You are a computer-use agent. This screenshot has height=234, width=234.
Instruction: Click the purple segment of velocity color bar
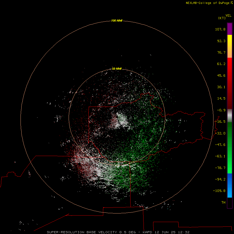coord(230,29)
